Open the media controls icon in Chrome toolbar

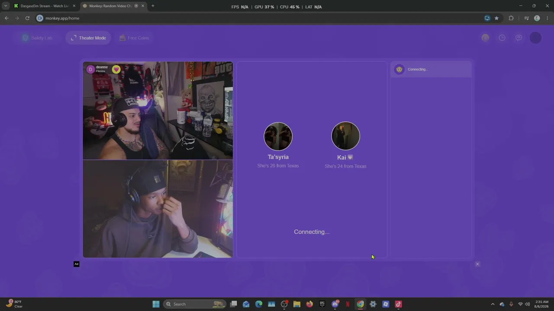coord(526,18)
